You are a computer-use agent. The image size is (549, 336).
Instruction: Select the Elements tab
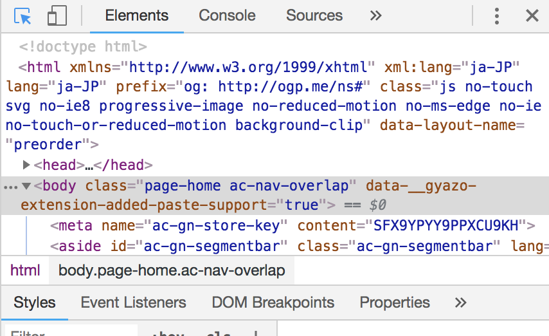coord(137,16)
